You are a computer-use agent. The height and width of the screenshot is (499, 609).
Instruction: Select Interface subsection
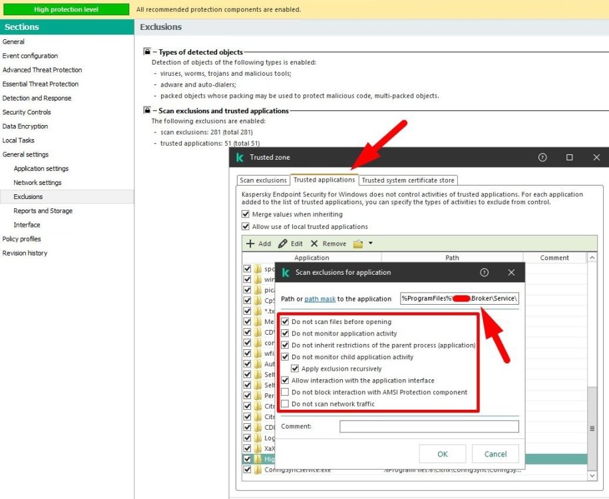click(x=27, y=225)
